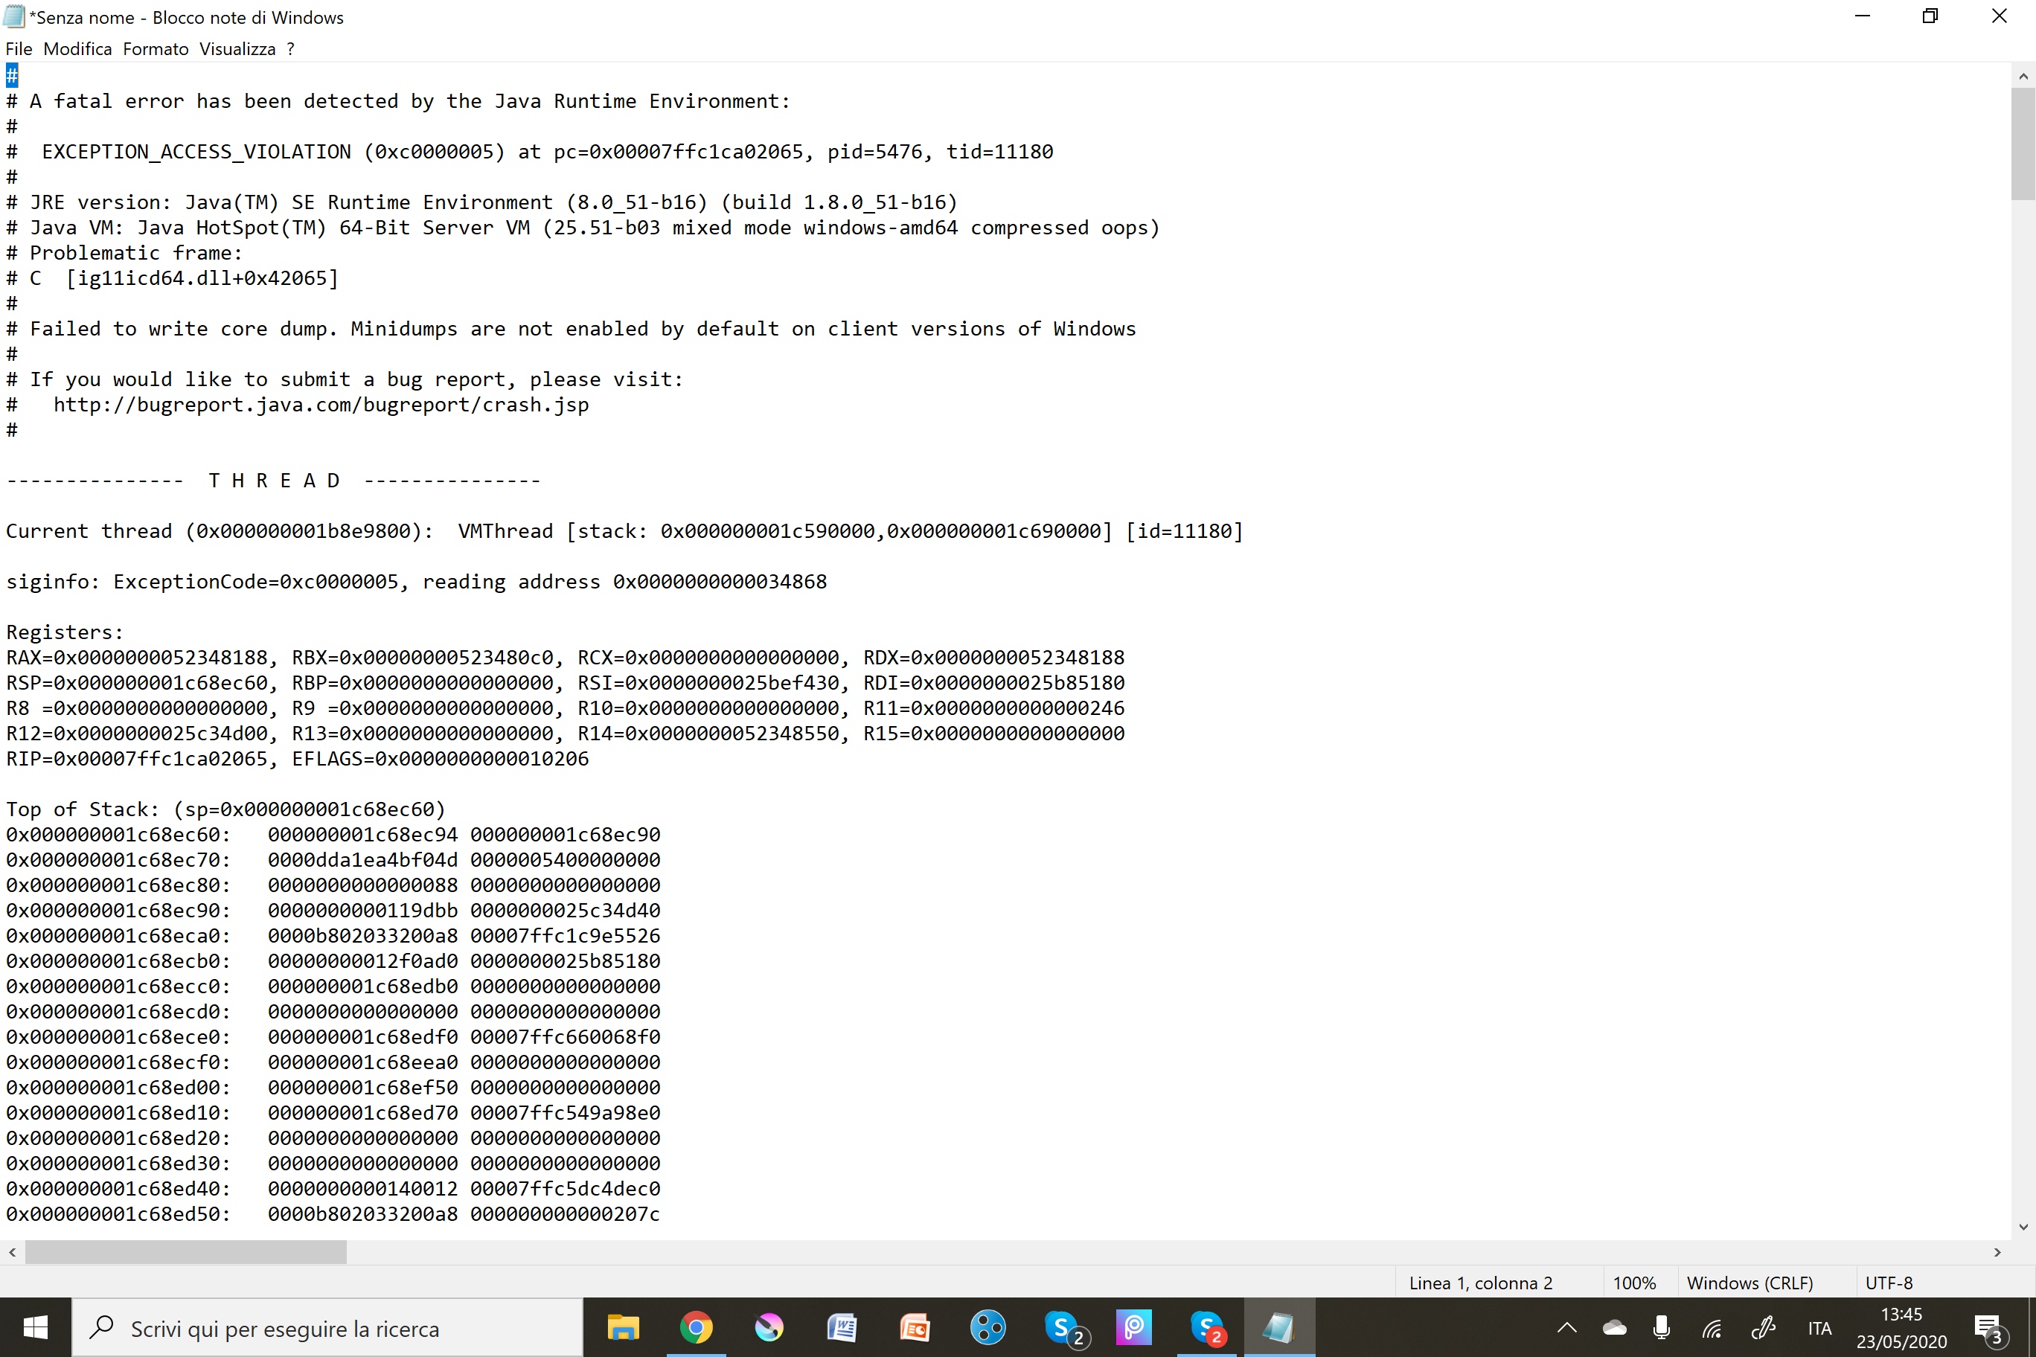Show hidden system tray icons
Image resolution: width=2036 pixels, height=1357 pixels.
coord(1567,1327)
